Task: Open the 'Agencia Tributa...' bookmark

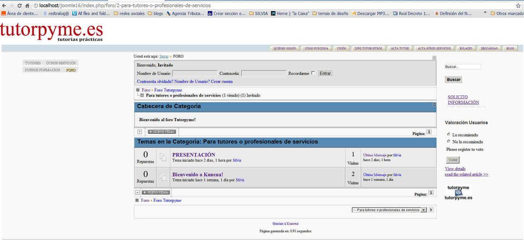Action: 185,14
